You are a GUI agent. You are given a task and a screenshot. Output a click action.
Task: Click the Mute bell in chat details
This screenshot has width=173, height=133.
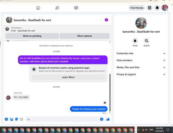coord(135,41)
